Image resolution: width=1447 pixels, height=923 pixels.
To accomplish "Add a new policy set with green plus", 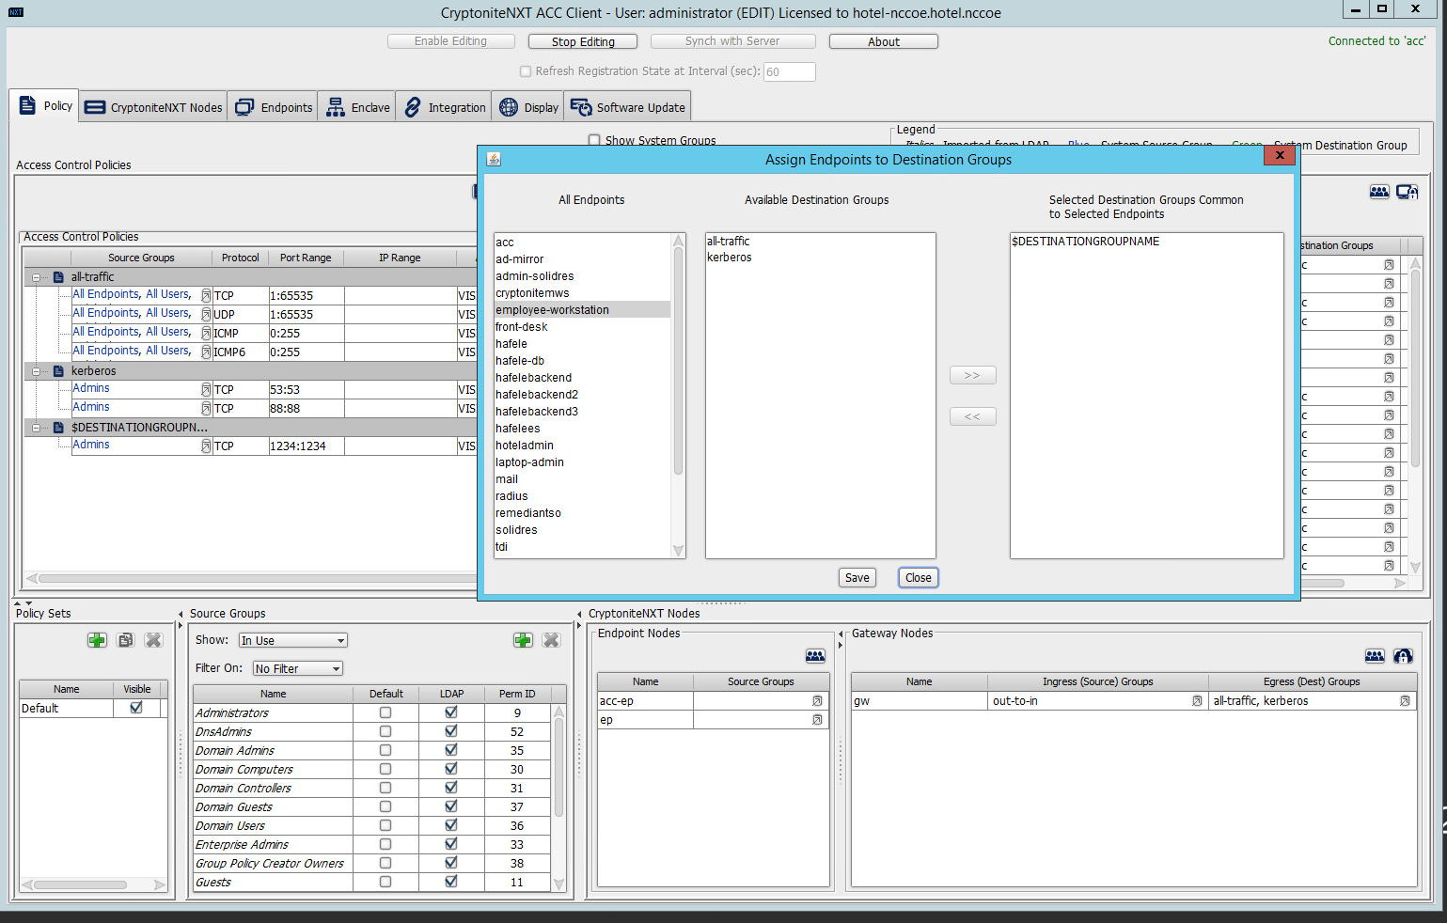I will [97, 640].
